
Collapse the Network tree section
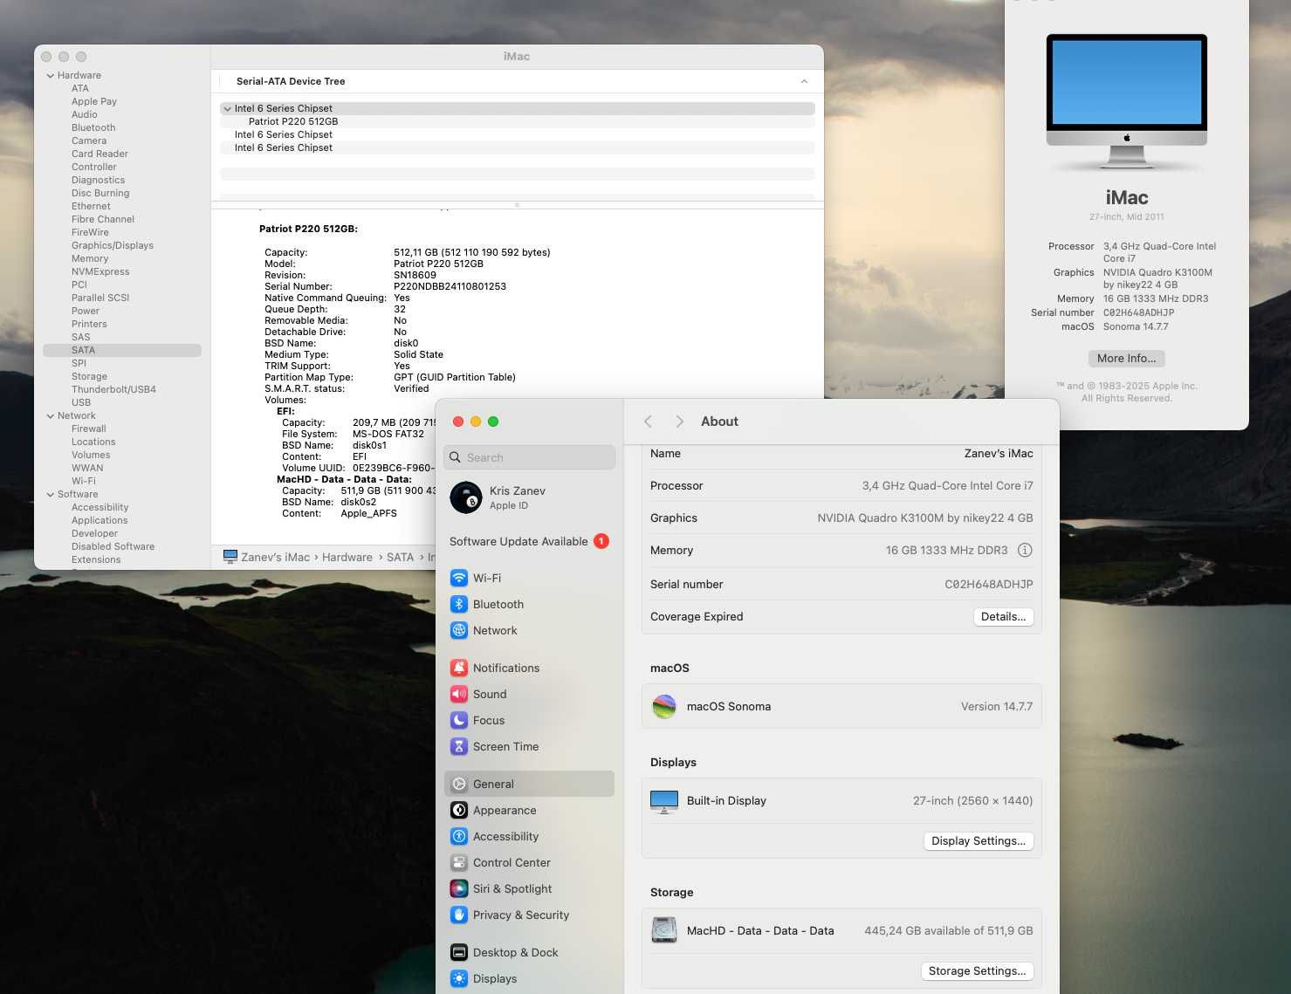coord(51,416)
